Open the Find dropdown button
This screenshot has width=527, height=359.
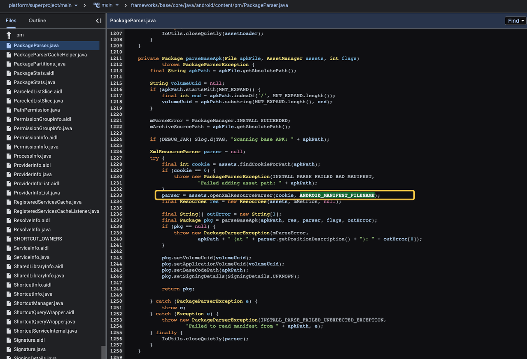(515, 21)
